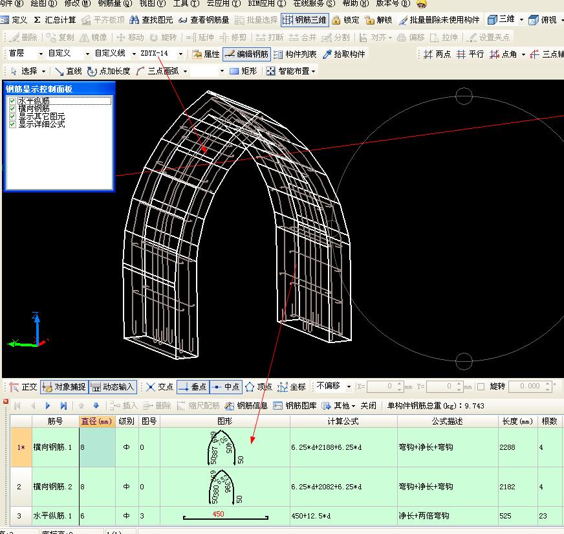The width and height of the screenshot is (564, 534).
Task: Click the 解锁 unlock icon
Action: point(369,20)
